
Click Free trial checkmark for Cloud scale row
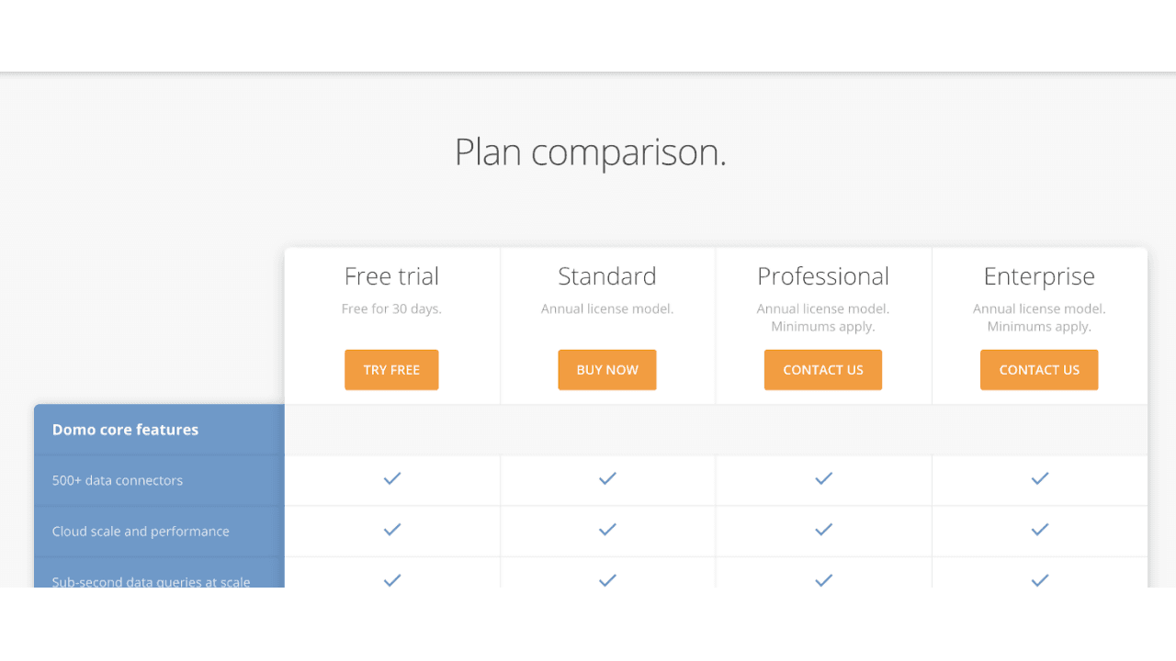click(x=392, y=530)
